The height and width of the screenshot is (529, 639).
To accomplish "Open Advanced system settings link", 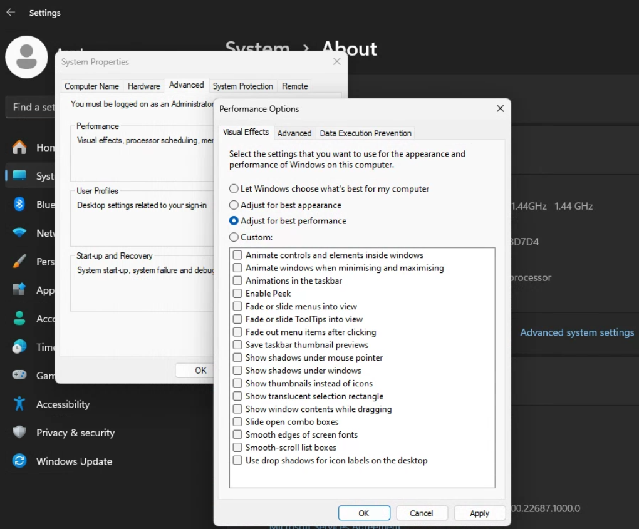I will point(577,332).
